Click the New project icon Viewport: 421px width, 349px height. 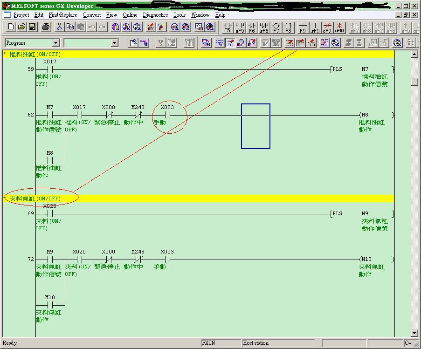tap(11, 27)
